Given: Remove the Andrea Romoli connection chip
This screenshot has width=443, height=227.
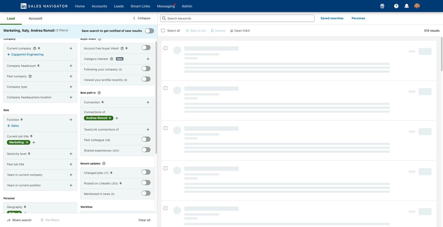Looking at the screenshot, I should coord(110,118).
